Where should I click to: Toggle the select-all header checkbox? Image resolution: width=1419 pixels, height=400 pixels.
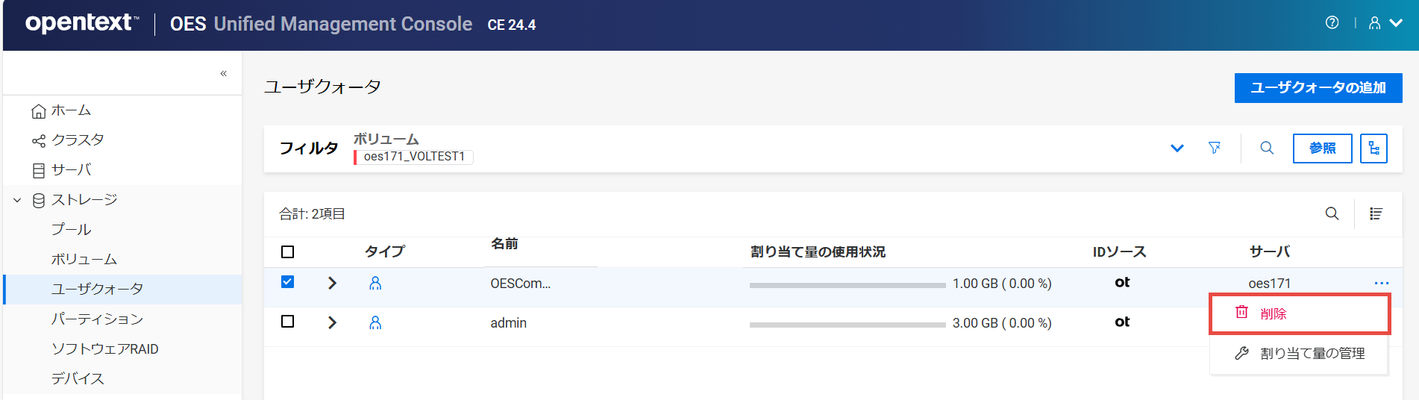point(287,252)
